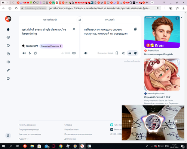Screen dimensions: 187x149
Task: Open the Перевести в Google link
Action: [x=105, y=53]
